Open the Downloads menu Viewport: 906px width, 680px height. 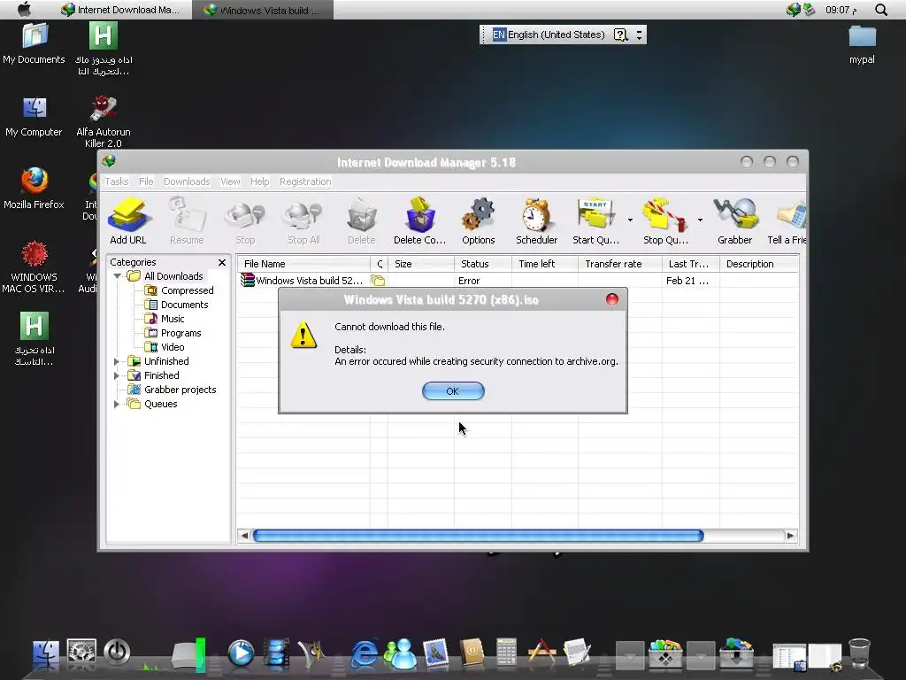[187, 182]
